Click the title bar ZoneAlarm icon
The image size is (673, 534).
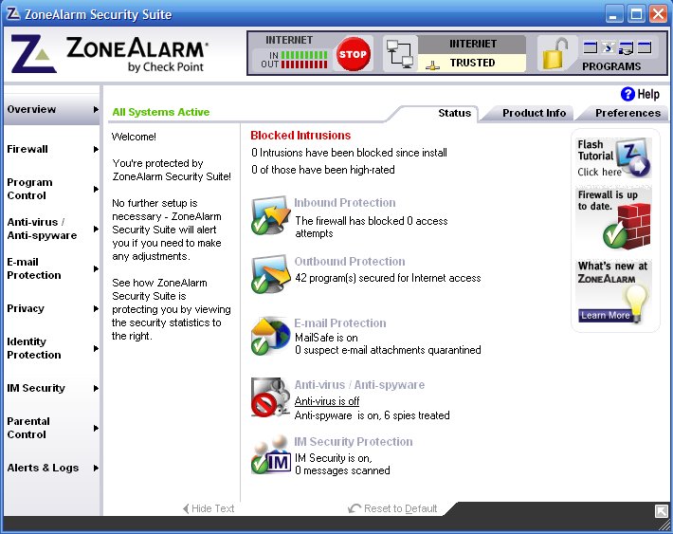click(x=12, y=13)
